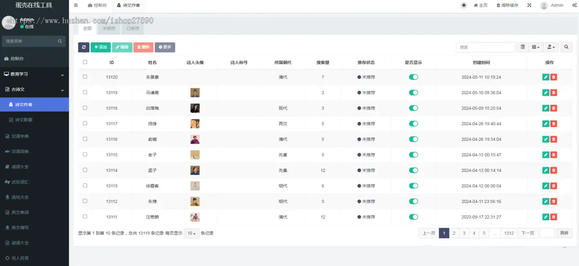Click delete icon for row 13116

pyautogui.click(x=553, y=139)
